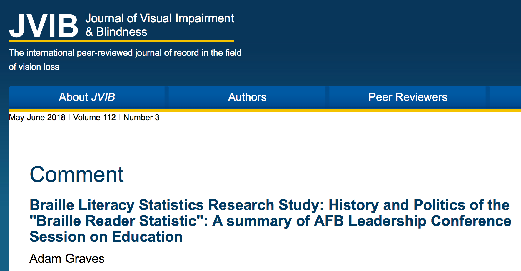This screenshot has height=271, width=521.
Task: Follow the Volume 112 link
Action: [x=96, y=117]
